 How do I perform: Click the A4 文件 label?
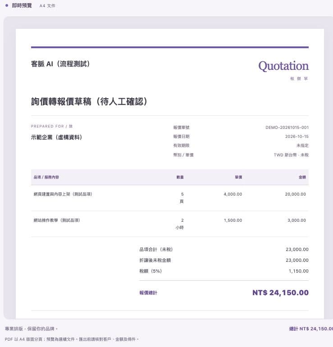coord(47,6)
